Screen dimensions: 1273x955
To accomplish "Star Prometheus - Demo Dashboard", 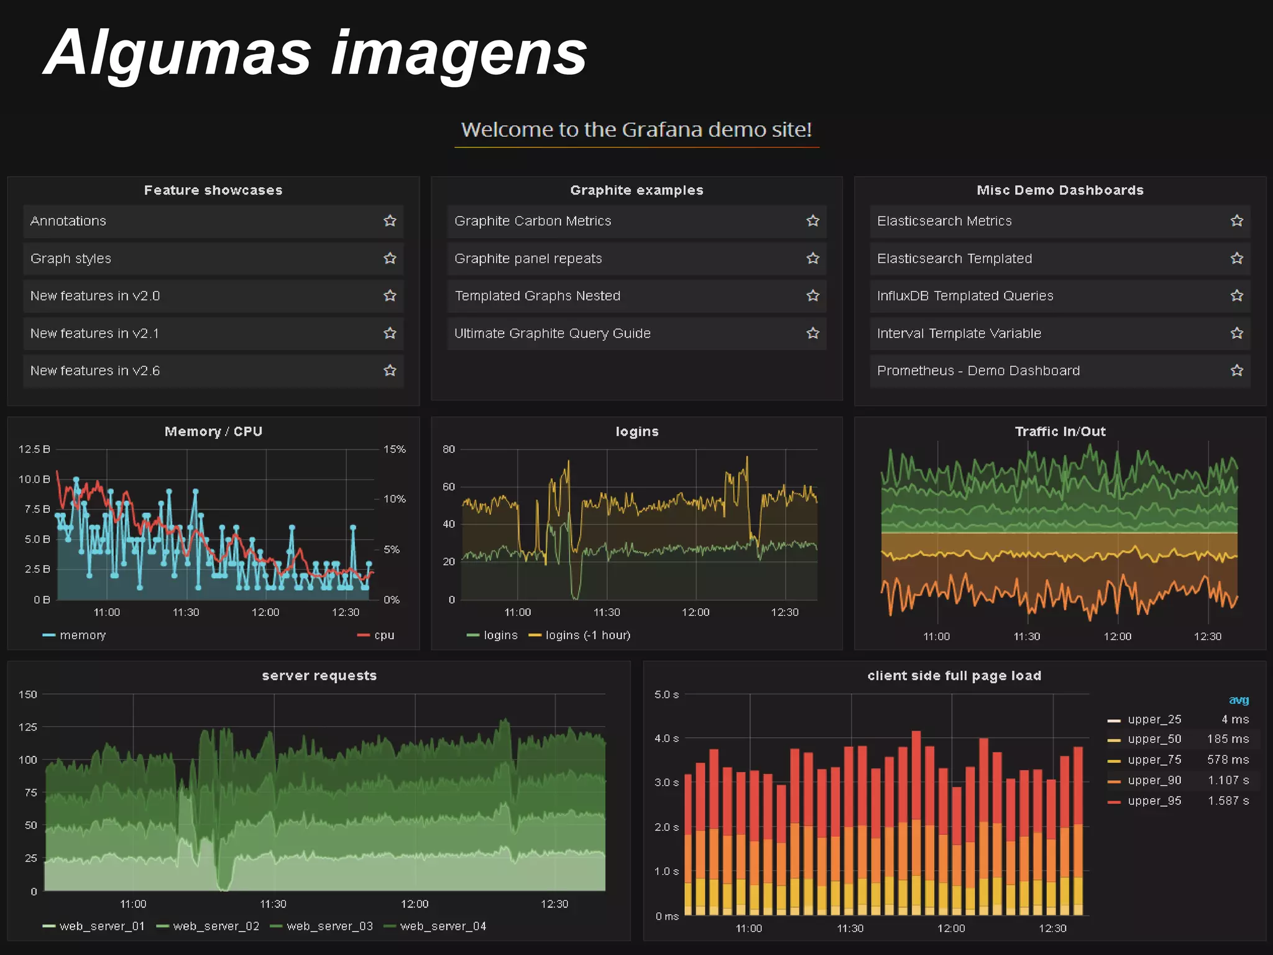I will coord(1236,371).
